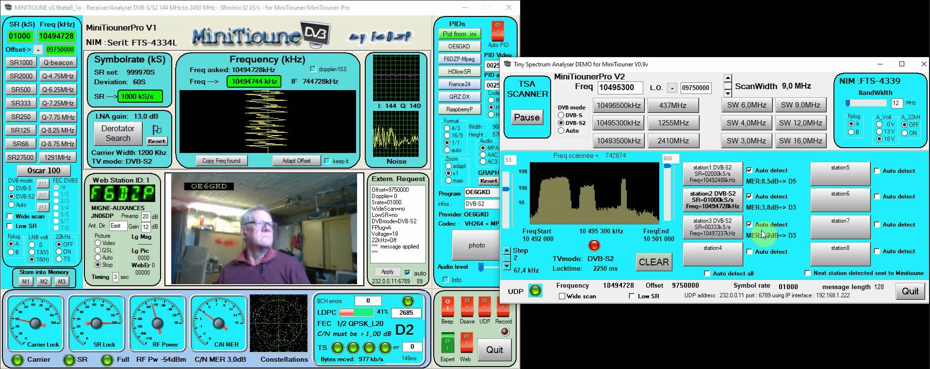930x369 pixels.
Task: Click Pid from .ini button
Action: tap(459, 34)
